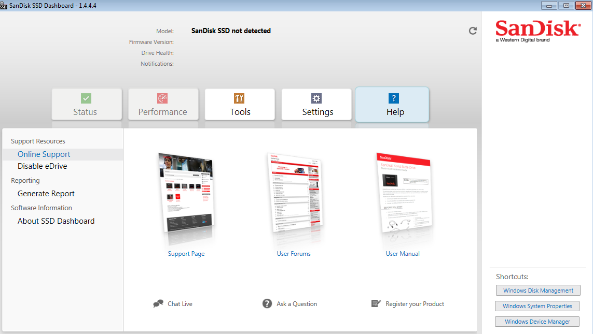
Task: Click the Reporting section heading
Action: coord(25,180)
